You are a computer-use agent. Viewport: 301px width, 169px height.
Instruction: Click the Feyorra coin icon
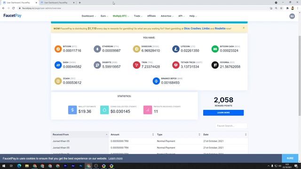point(215,65)
